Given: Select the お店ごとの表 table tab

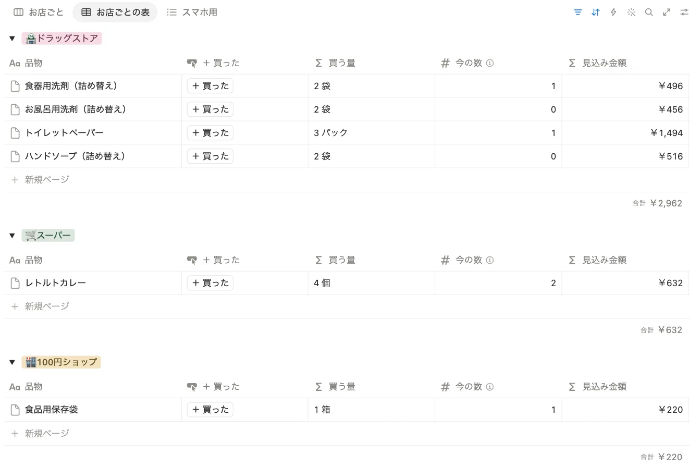Looking at the screenshot, I should (115, 12).
